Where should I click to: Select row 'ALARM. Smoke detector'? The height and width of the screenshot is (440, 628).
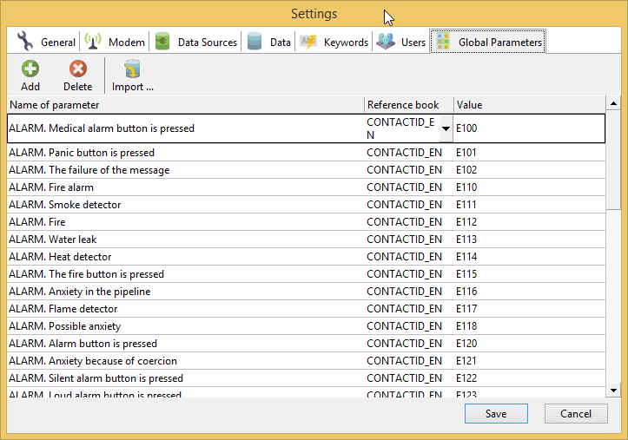pyautogui.click(x=306, y=205)
